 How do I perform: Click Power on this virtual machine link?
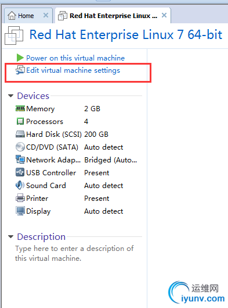click(x=75, y=58)
